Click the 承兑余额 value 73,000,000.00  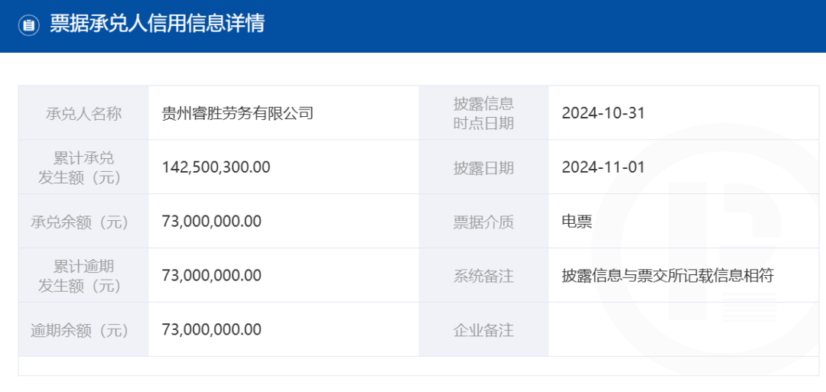[212, 222]
